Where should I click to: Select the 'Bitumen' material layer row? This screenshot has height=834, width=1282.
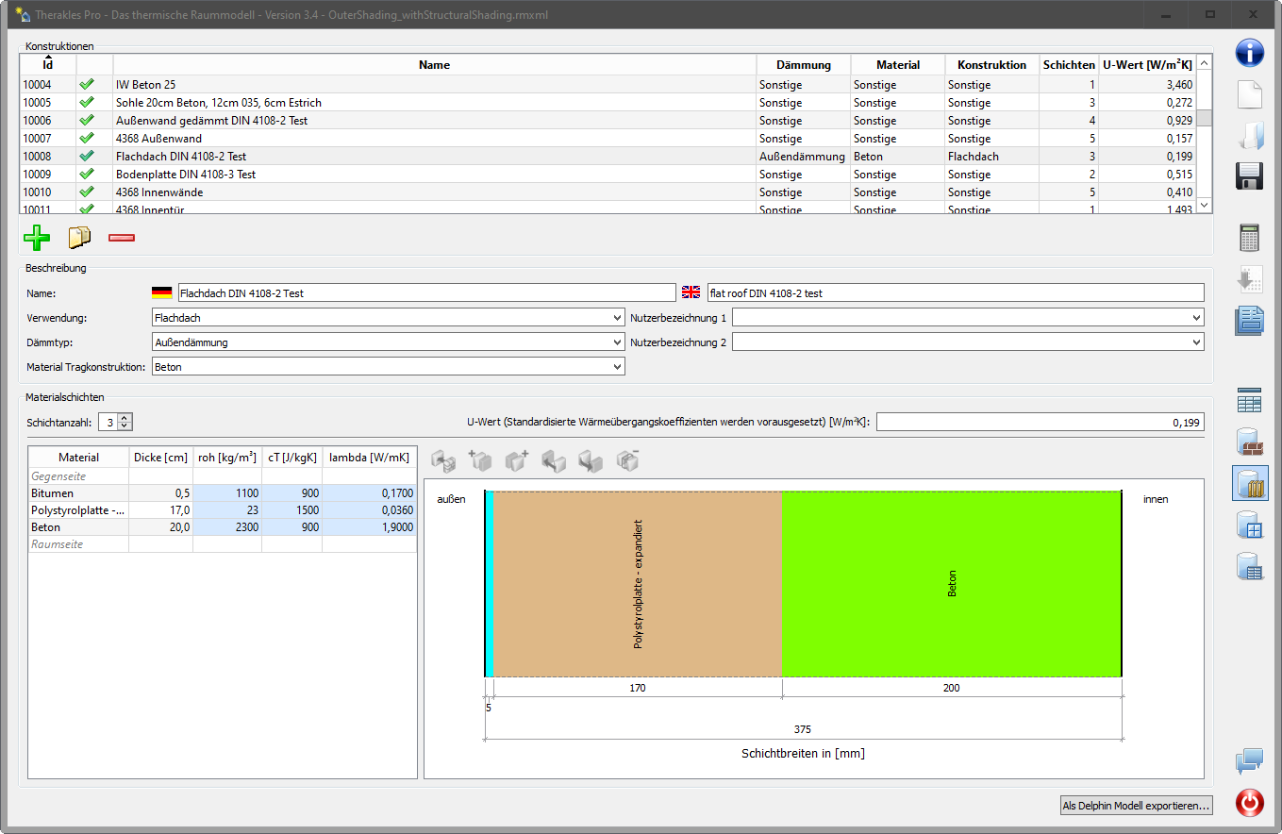222,493
